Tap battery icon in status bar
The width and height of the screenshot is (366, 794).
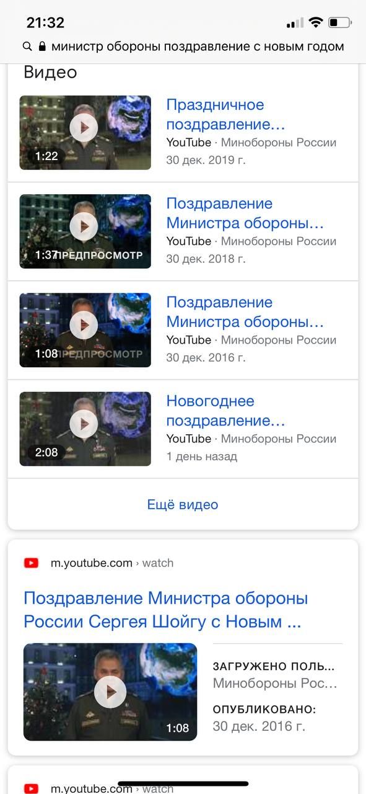pos(340,23)
